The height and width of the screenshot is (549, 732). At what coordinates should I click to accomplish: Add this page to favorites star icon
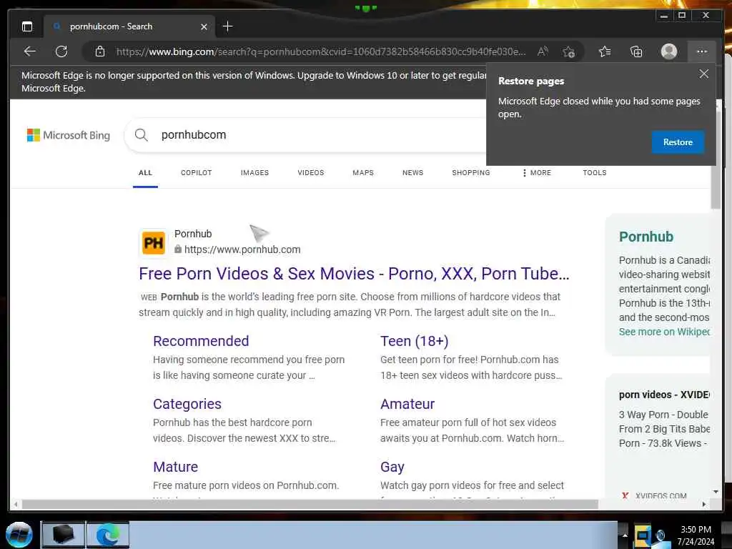tap(568, 51)
